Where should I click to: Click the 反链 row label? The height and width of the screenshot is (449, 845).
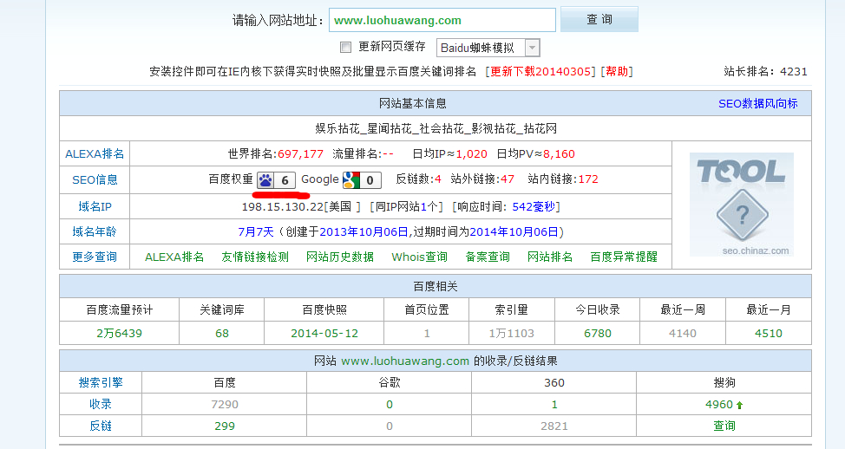point(101,426)
